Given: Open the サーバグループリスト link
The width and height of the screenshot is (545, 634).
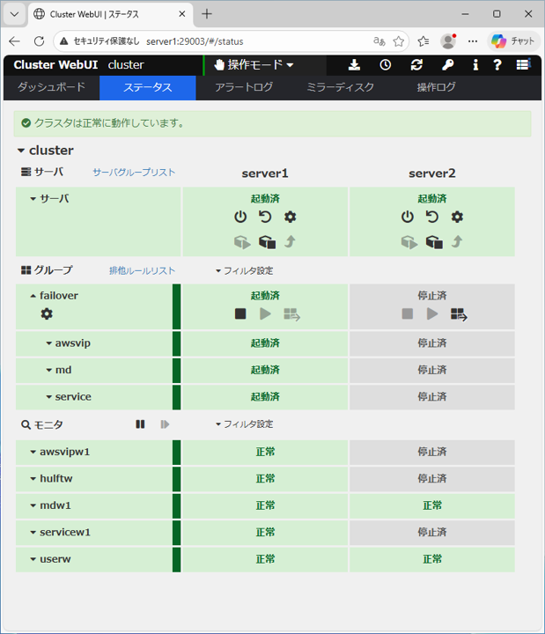Looking at the screenshot, I should (x=134, y=173).
